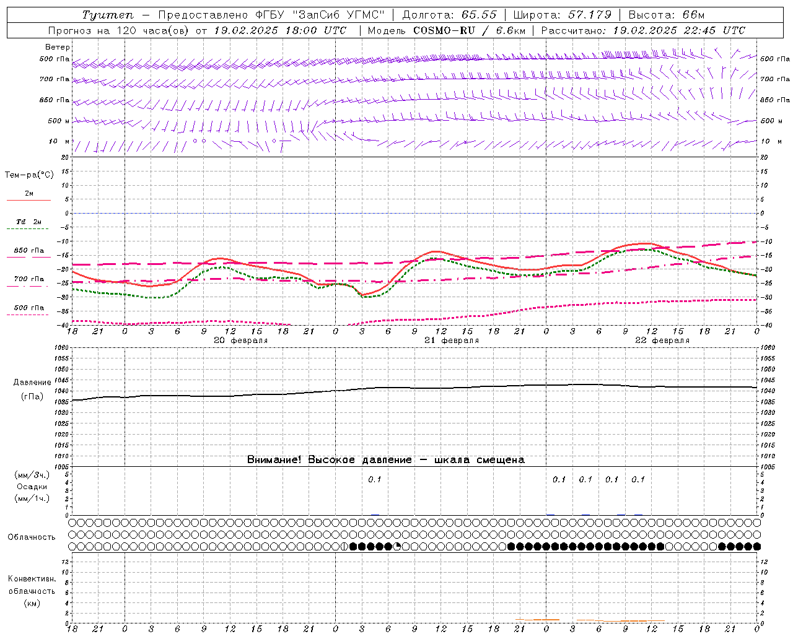Viewport: 793px width, 634px height.
Task: Select the forecast start "19.02.2025 18:00 UTC"
Action: point(279,30)
